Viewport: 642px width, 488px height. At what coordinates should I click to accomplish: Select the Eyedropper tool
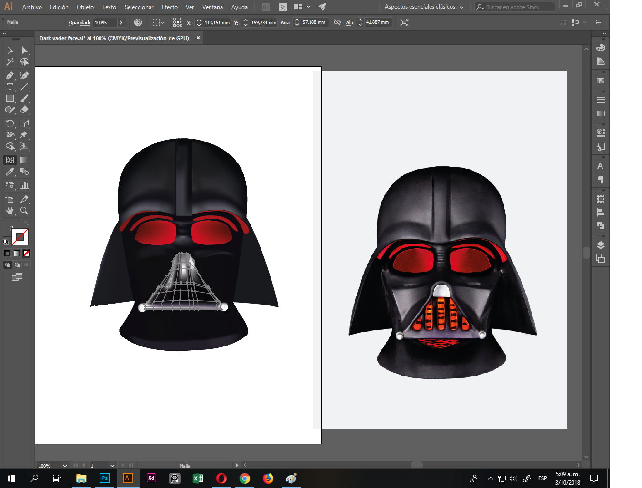coord(10,172)
